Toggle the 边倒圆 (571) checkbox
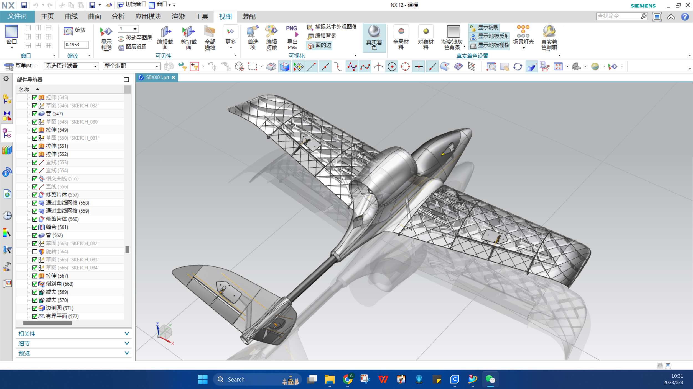Screen dimensions: 693x389 click(x=35, y=308)
